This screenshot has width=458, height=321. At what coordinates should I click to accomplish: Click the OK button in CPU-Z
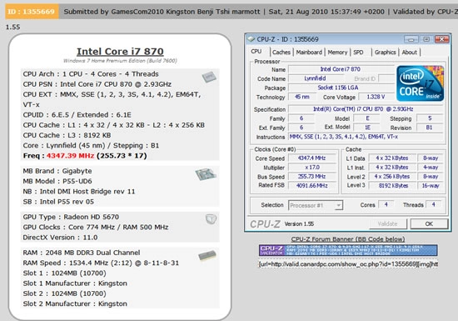tap(429, 224)
